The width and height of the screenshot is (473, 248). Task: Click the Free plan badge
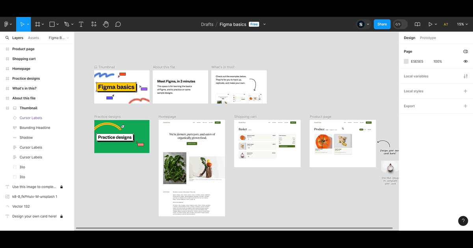(254, 24)
